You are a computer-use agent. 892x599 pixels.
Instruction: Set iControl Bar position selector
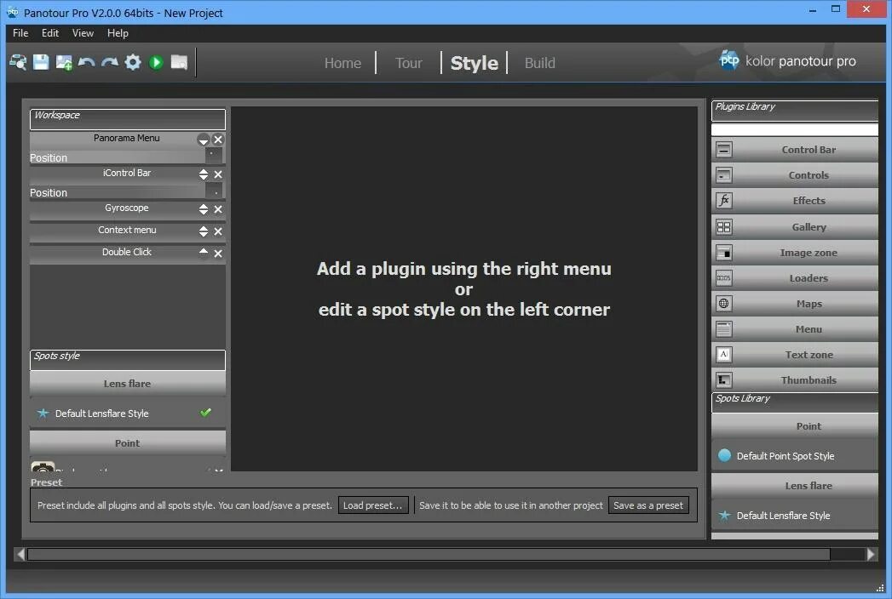click(214, 191)
